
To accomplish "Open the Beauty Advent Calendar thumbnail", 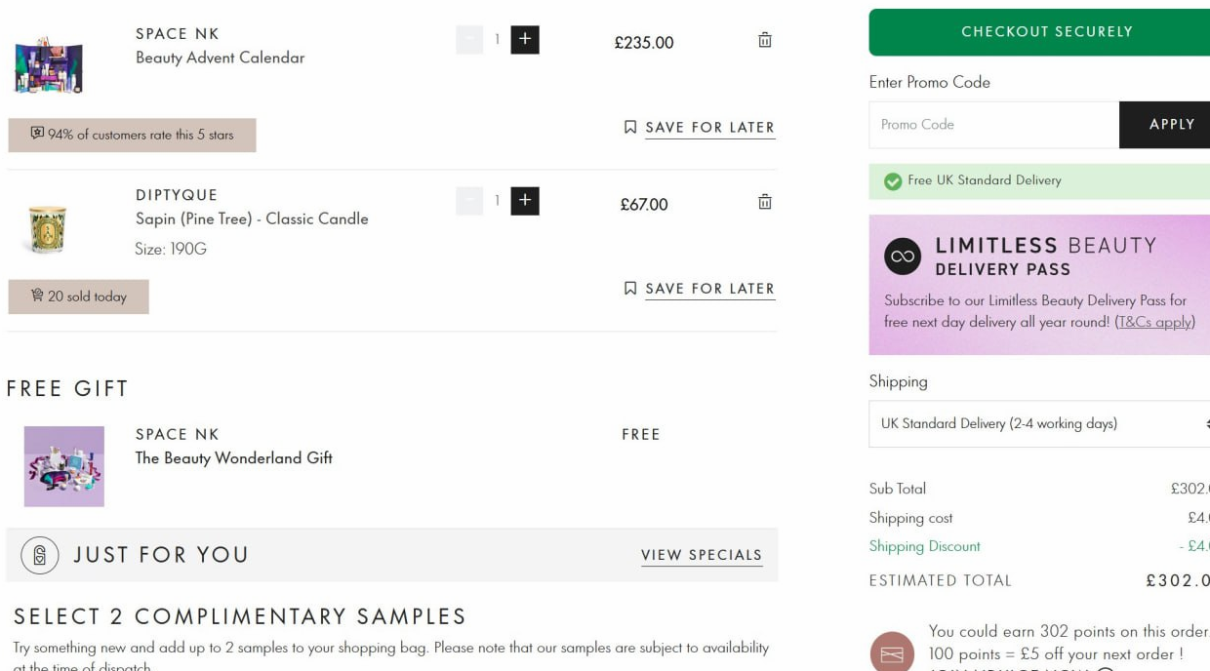I will pos(49,62).
